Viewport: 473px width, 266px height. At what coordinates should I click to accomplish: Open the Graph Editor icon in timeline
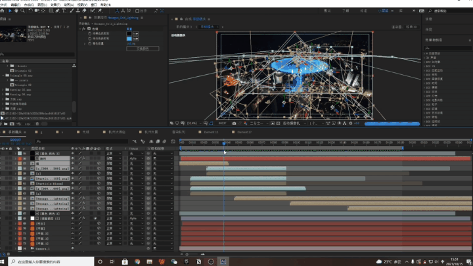tap(173, 141)
